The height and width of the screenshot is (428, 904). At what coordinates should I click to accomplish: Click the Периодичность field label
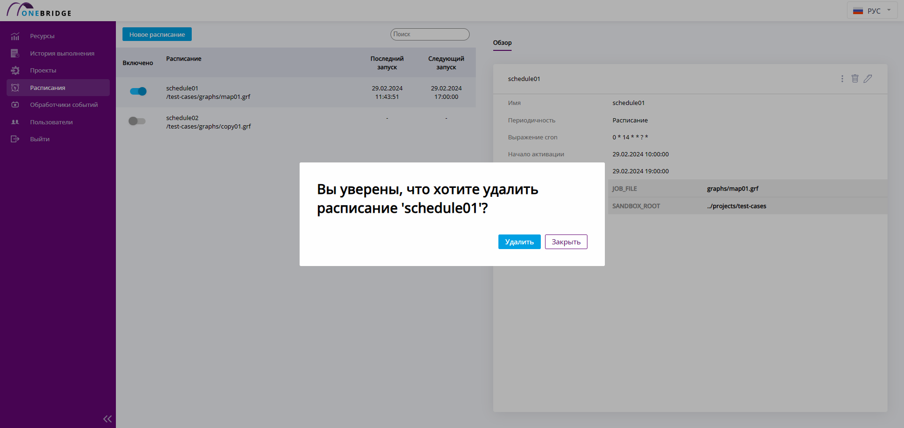[x=531, y=120]
